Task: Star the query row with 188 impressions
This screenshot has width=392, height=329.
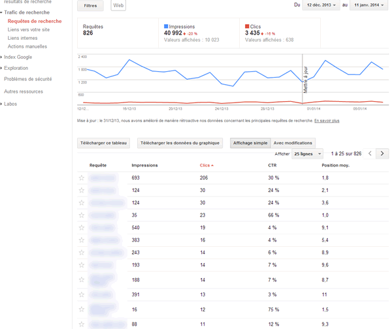Action: [82, 280]
